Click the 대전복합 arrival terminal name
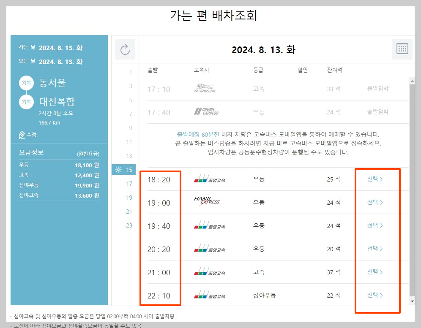The width and height of the screenshot is (421, 328). [57, 101]
